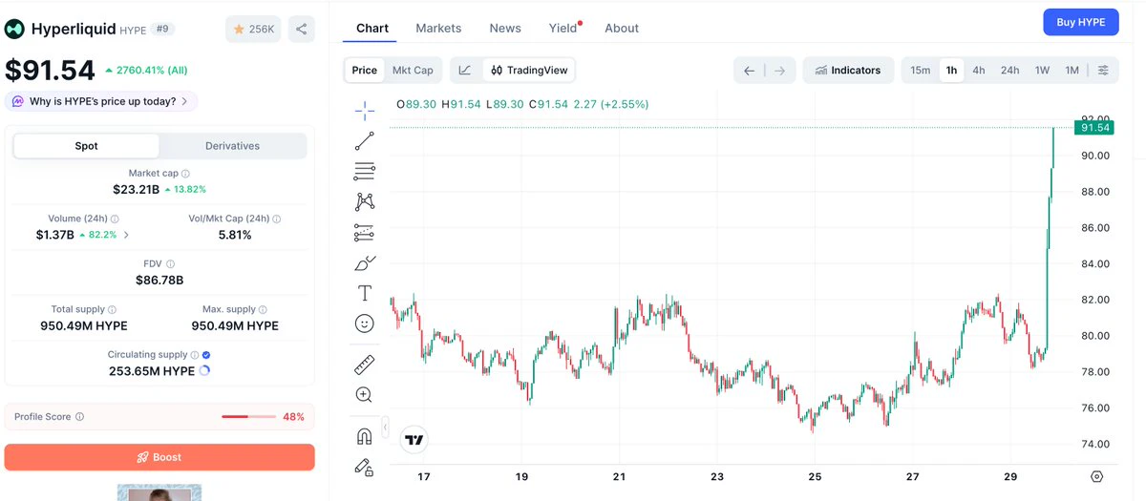Set interval to 1M
Screen dimensions: 1146x501
point(1072,70)
